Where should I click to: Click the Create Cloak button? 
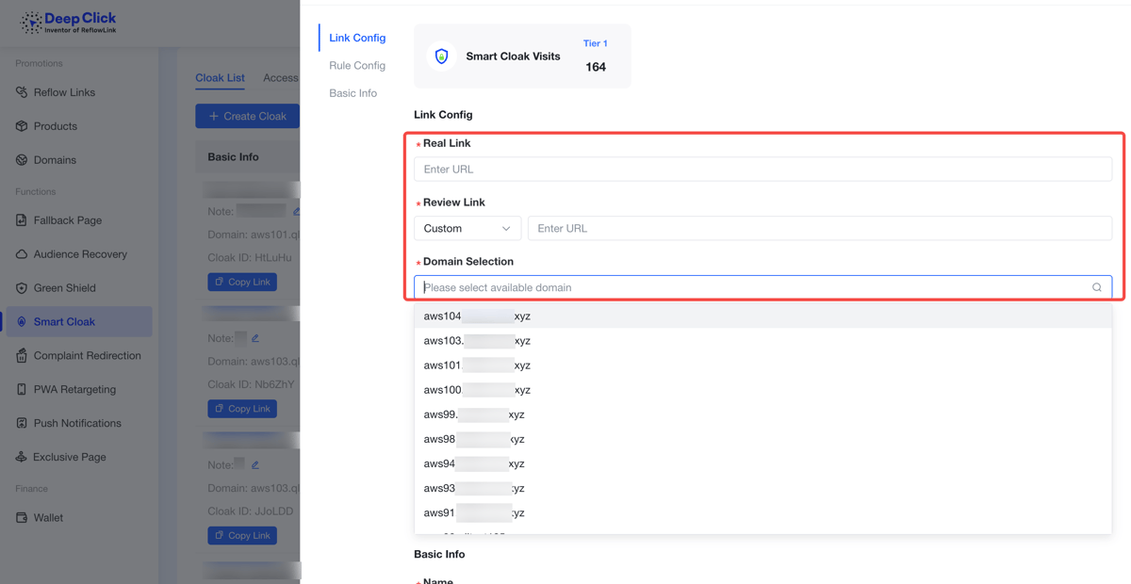[248, 116]
